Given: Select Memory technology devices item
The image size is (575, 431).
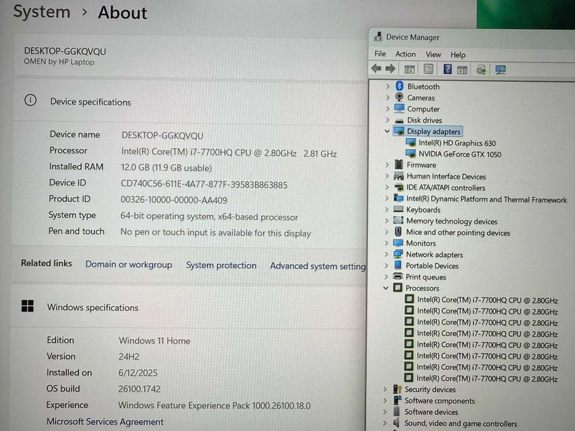Looking at the screenshot, I should [451, 222].
